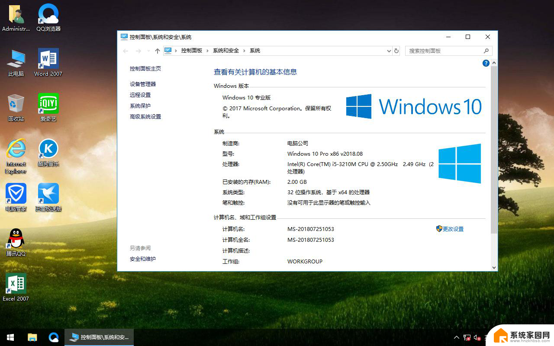Click the 计算机全名 label
Screen dimensions: 554x346
(236, 240)
